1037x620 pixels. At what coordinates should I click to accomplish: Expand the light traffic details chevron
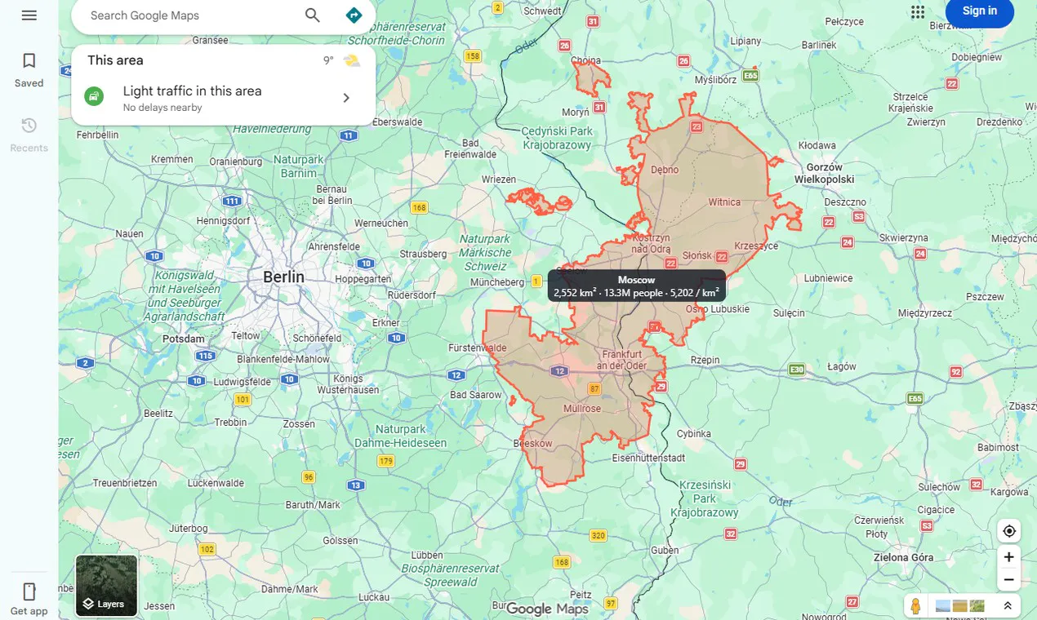[x=346, y=98]
